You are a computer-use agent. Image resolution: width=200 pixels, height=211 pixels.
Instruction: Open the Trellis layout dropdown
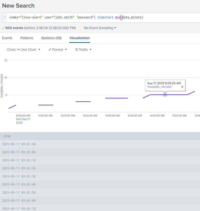coord(83,50)
